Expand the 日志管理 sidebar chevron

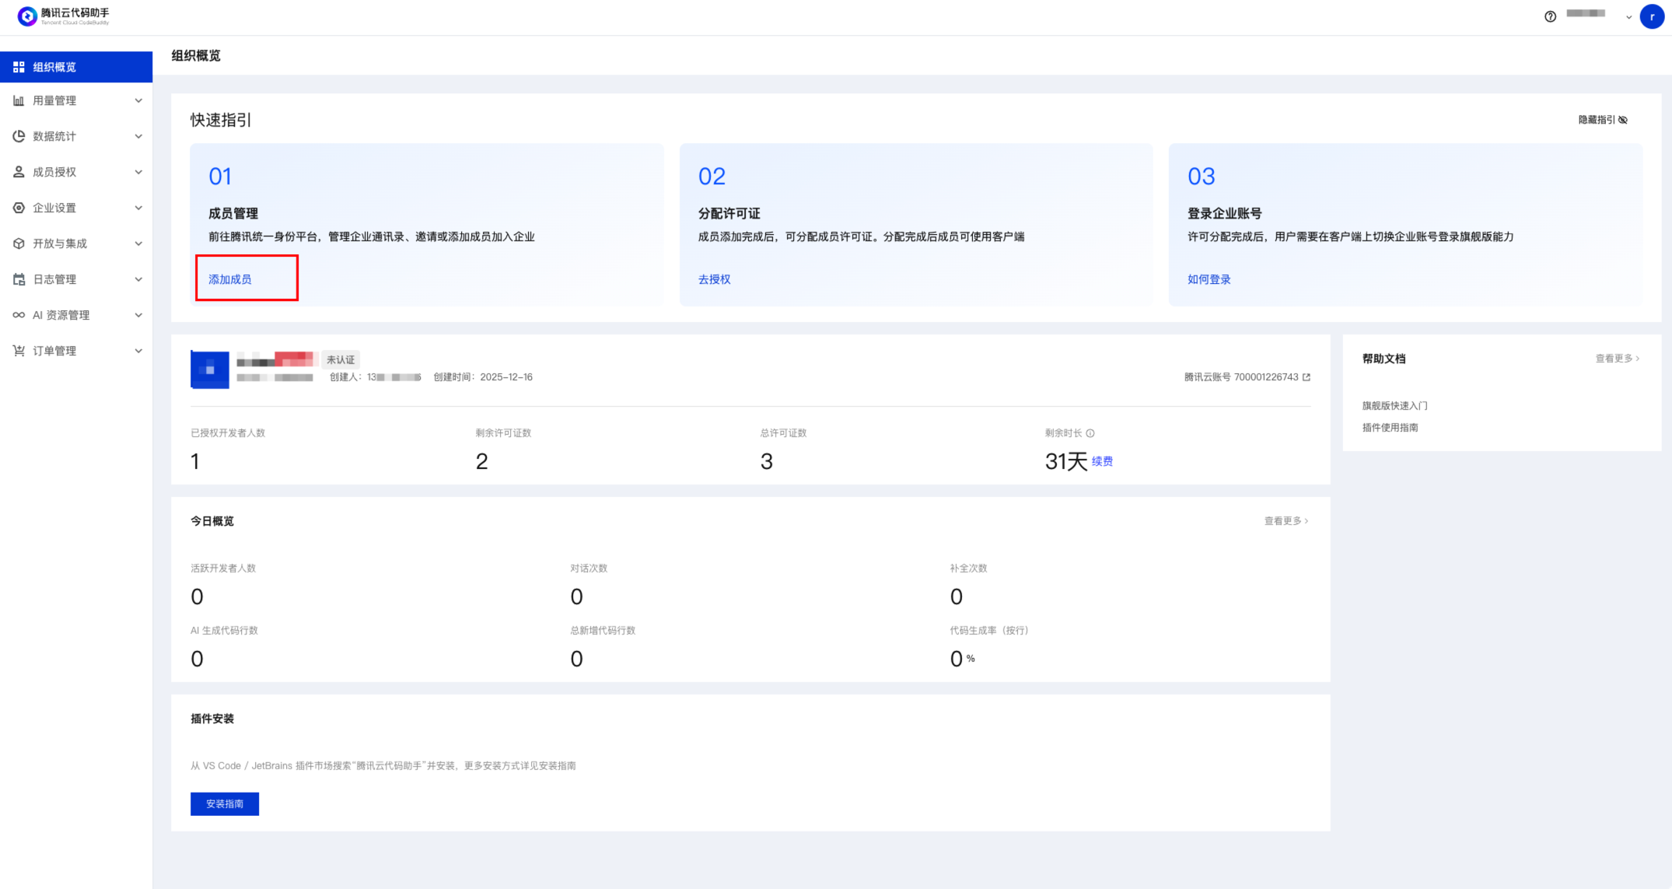138,279
